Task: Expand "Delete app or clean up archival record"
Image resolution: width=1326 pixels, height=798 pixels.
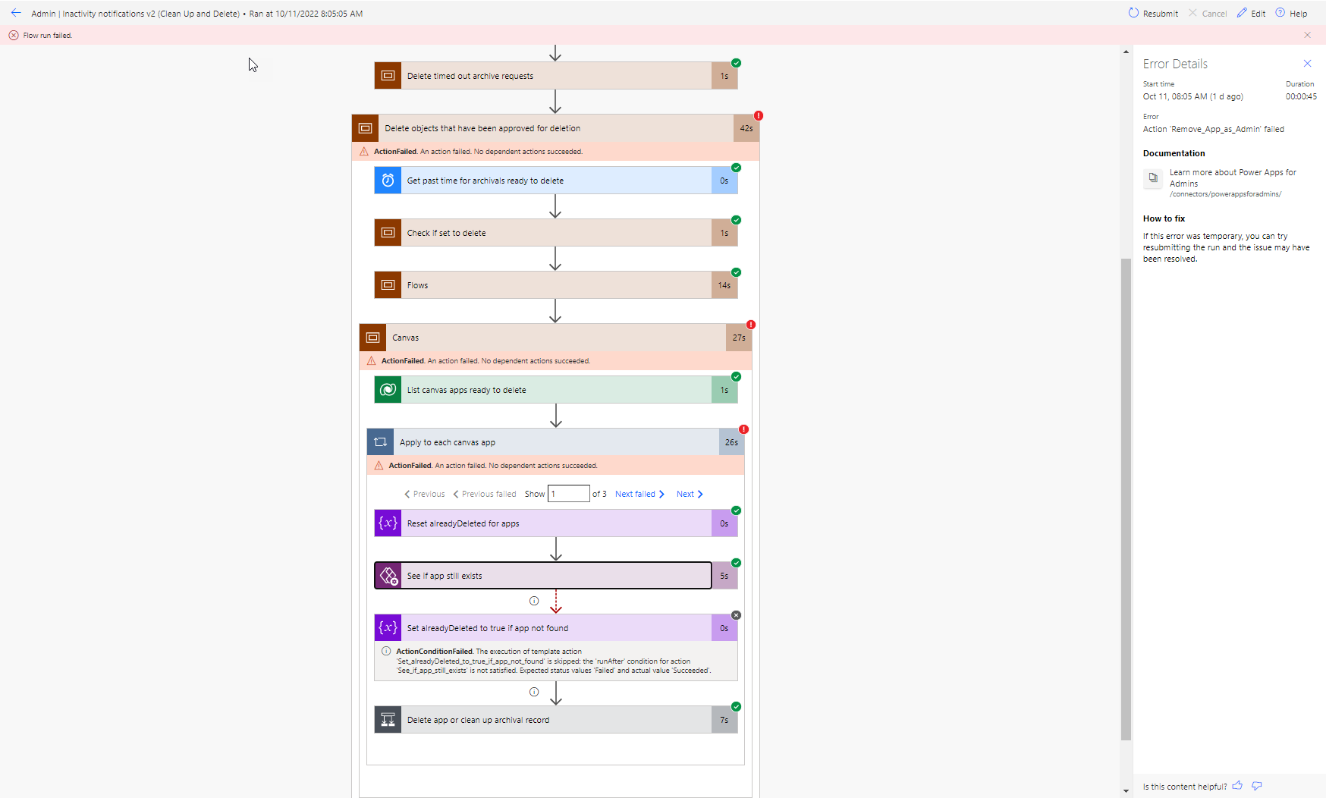Action: tap(555, 720)
